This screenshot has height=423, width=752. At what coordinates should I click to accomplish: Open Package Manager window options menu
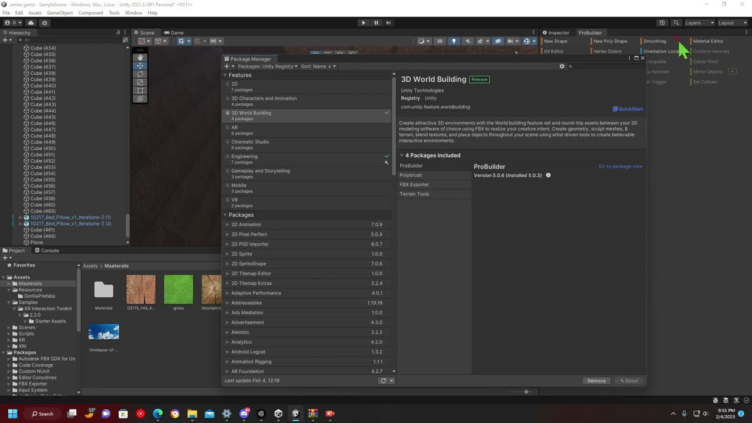point(629,58)
